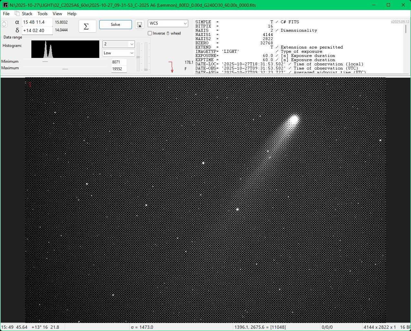Open the Help menu
Screen dimensions: 411x331
pyautogui.click(x=72, y=14)
